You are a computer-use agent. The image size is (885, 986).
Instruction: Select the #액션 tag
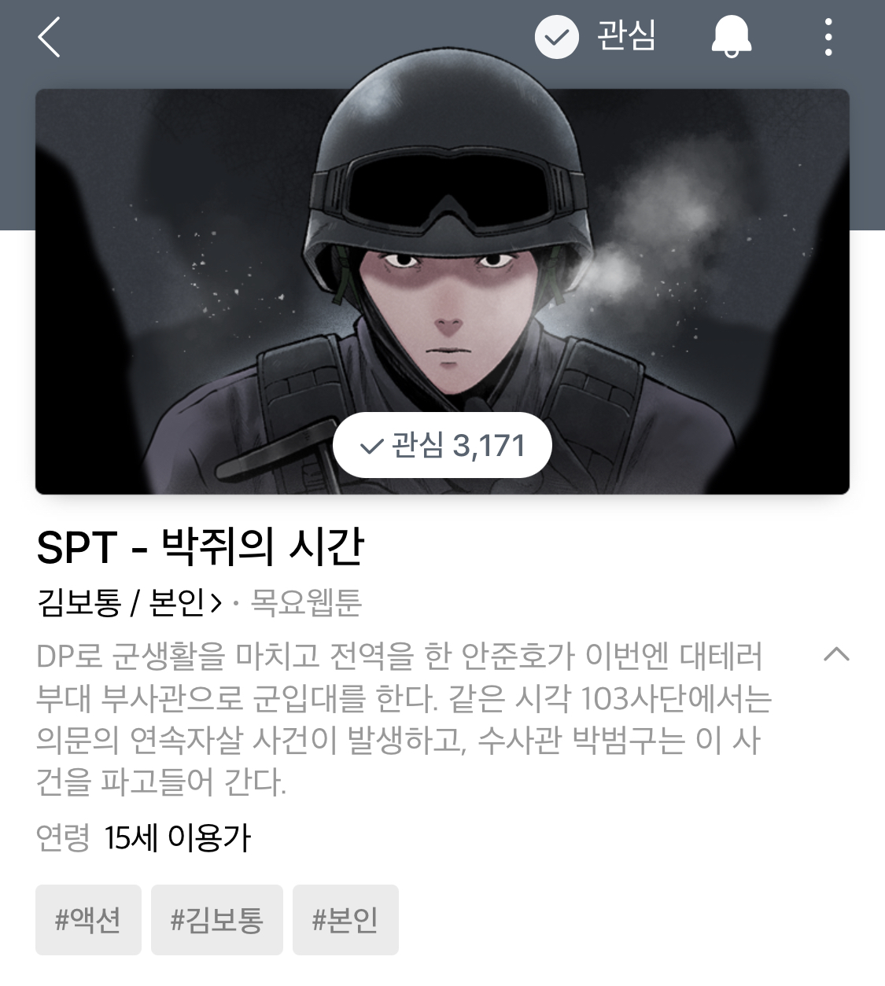coord(88,920)
